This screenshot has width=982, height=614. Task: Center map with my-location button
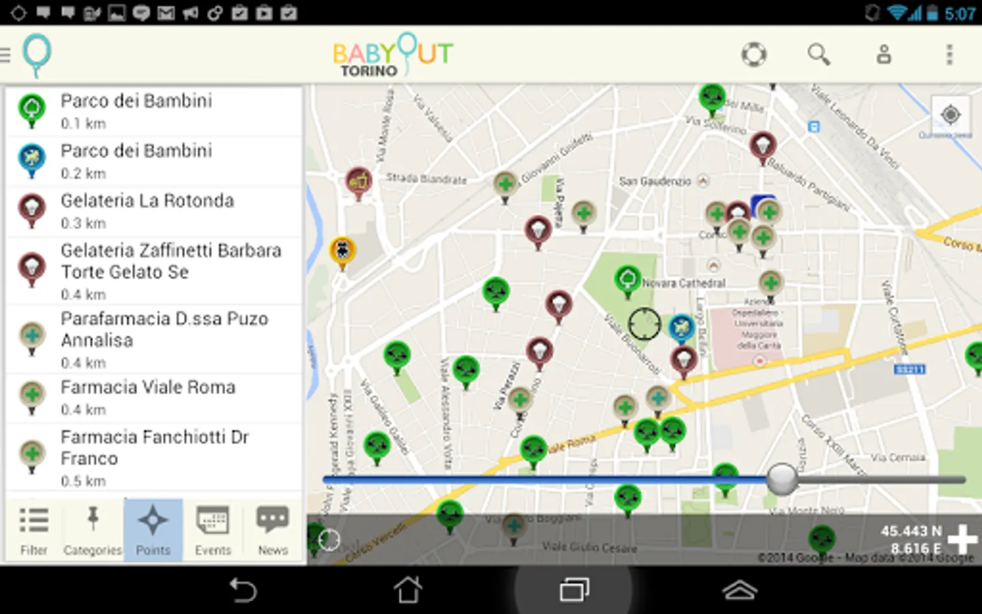pyautogui.click(x=951, y=115)
